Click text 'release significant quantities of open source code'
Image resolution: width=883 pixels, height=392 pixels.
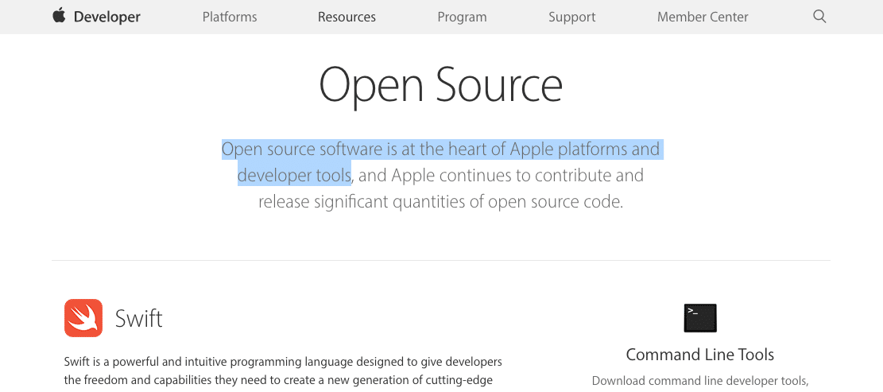click(x=440, y=202)
